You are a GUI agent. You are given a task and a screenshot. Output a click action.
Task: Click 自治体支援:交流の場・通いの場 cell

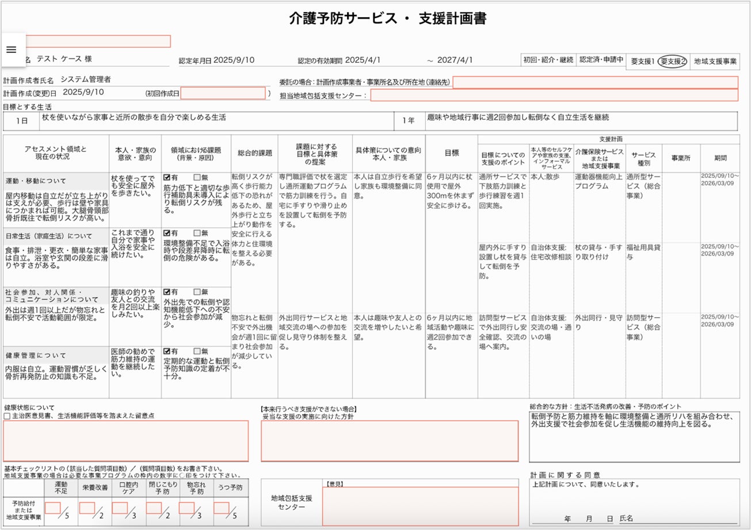click(x=551, y=327)
